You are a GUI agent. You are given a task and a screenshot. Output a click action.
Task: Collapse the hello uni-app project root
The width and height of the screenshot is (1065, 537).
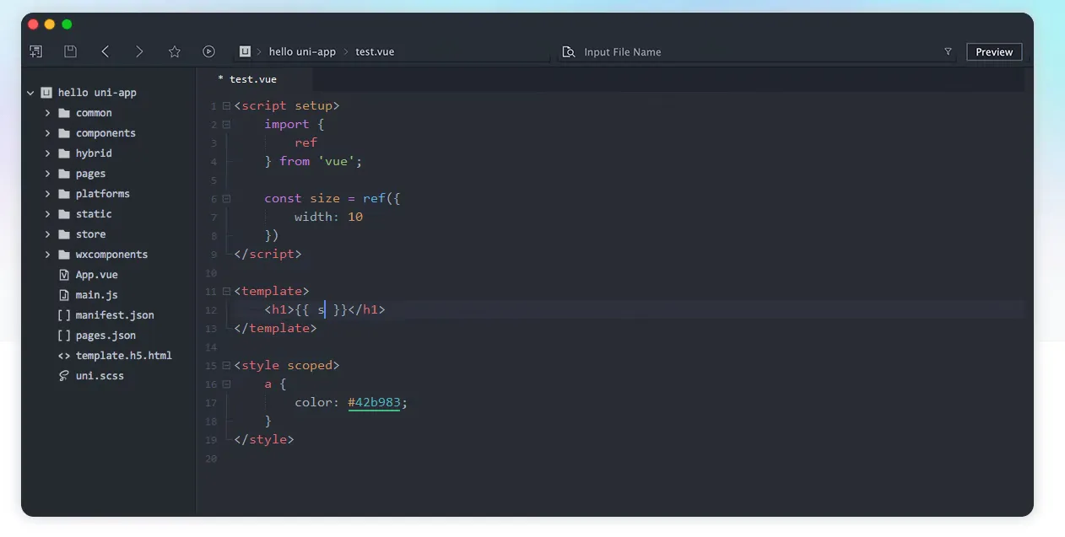(x=31, y=93)
